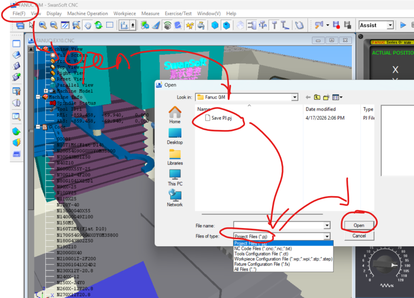Collapse the Machine Info tree node

point(38,97)
